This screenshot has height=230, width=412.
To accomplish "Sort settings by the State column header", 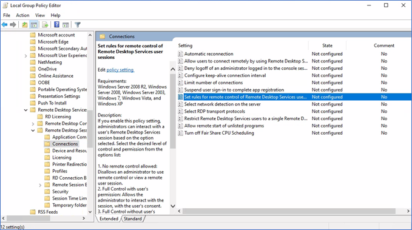I will coord(328,46).
